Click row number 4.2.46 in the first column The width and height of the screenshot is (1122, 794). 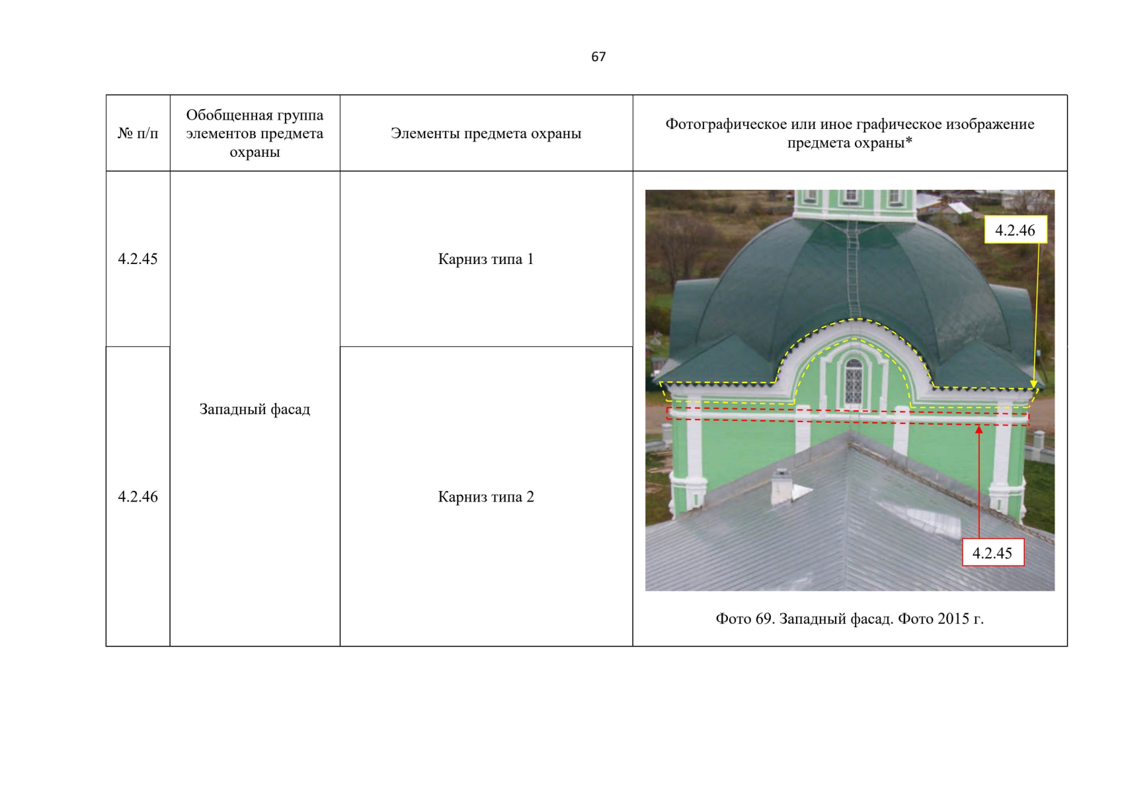(138, 497)
